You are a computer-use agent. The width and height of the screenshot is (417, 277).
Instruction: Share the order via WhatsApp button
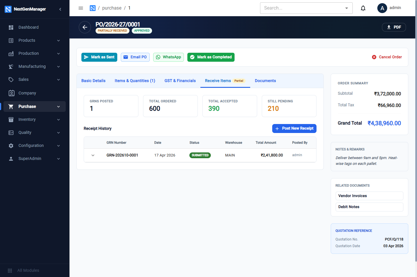pyautogui.click(x=169, y=57)
